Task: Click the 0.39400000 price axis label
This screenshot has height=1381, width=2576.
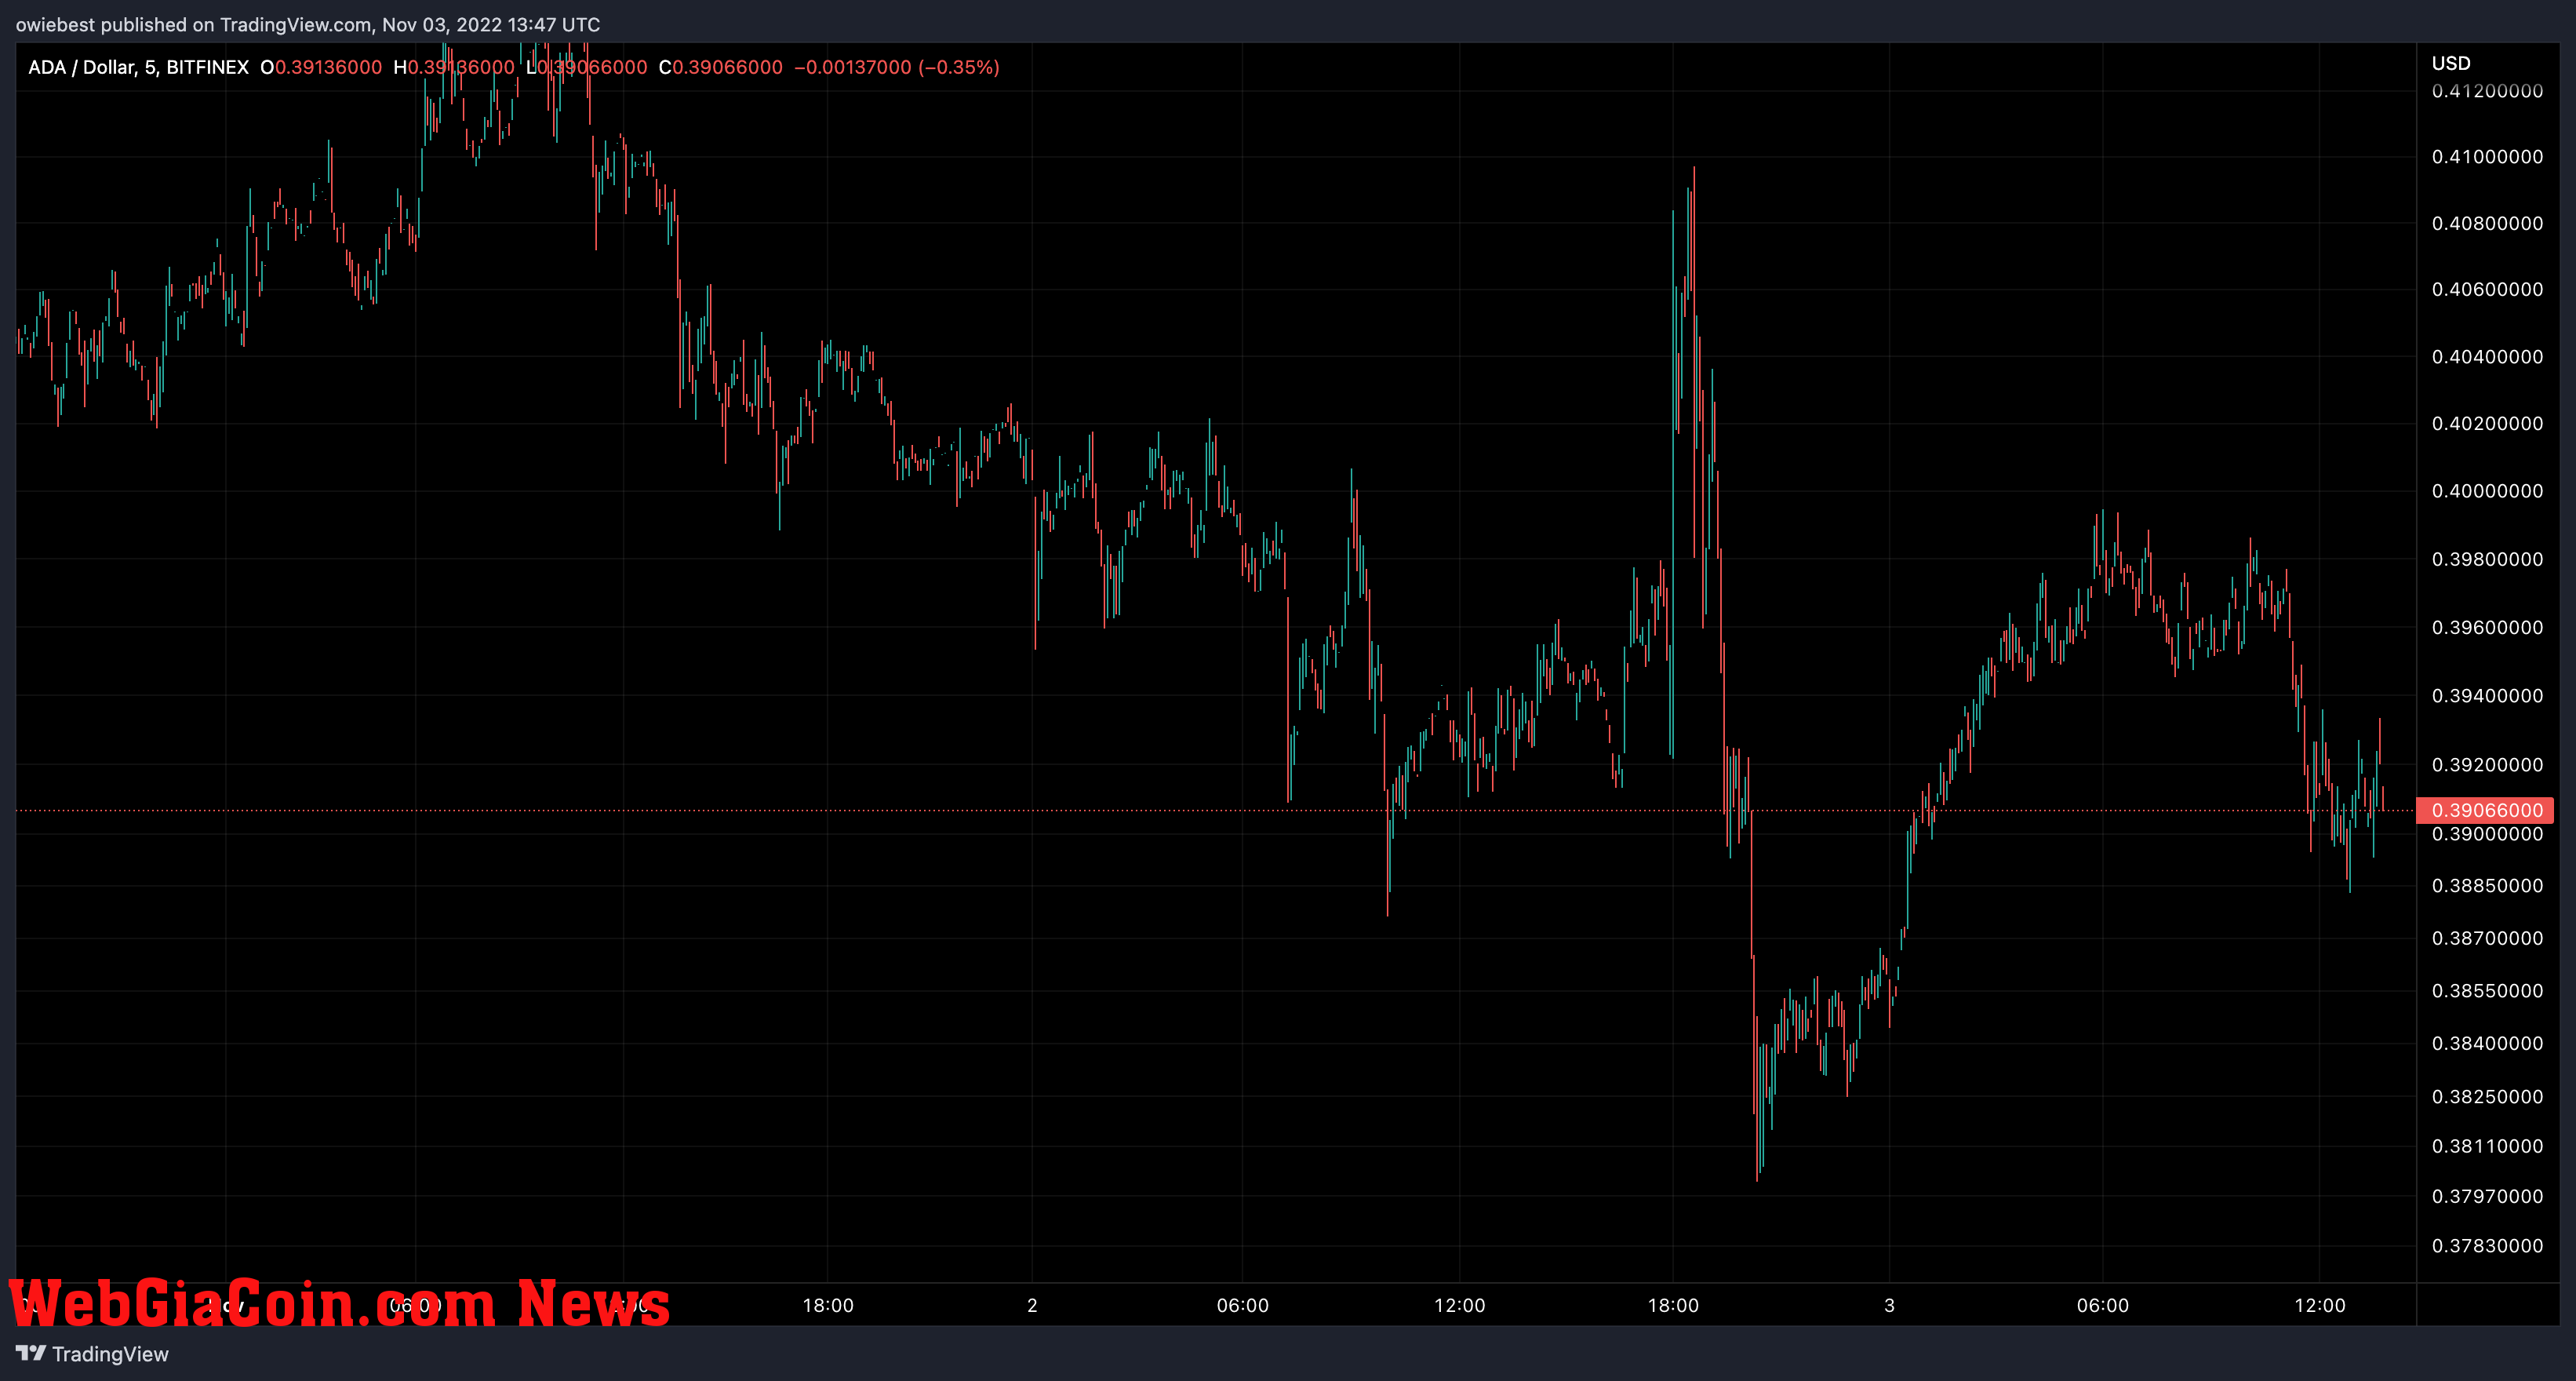Action: (2487, 695)
